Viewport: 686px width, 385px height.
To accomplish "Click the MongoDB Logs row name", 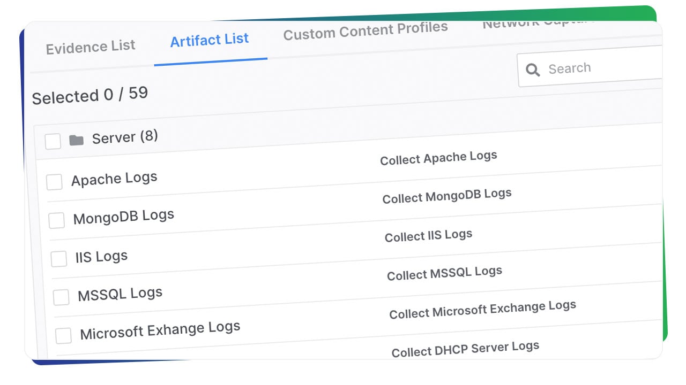I will point(124,217).
